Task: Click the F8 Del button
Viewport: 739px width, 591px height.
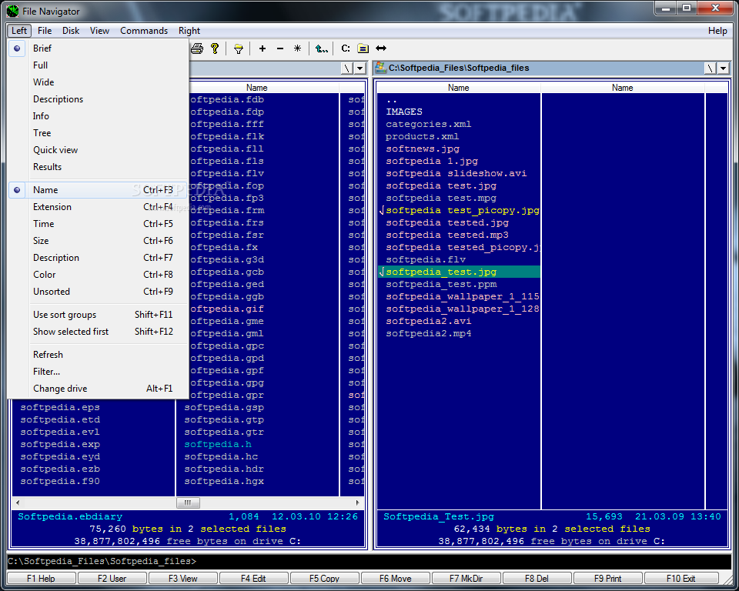Action: (x=537, y=578)
